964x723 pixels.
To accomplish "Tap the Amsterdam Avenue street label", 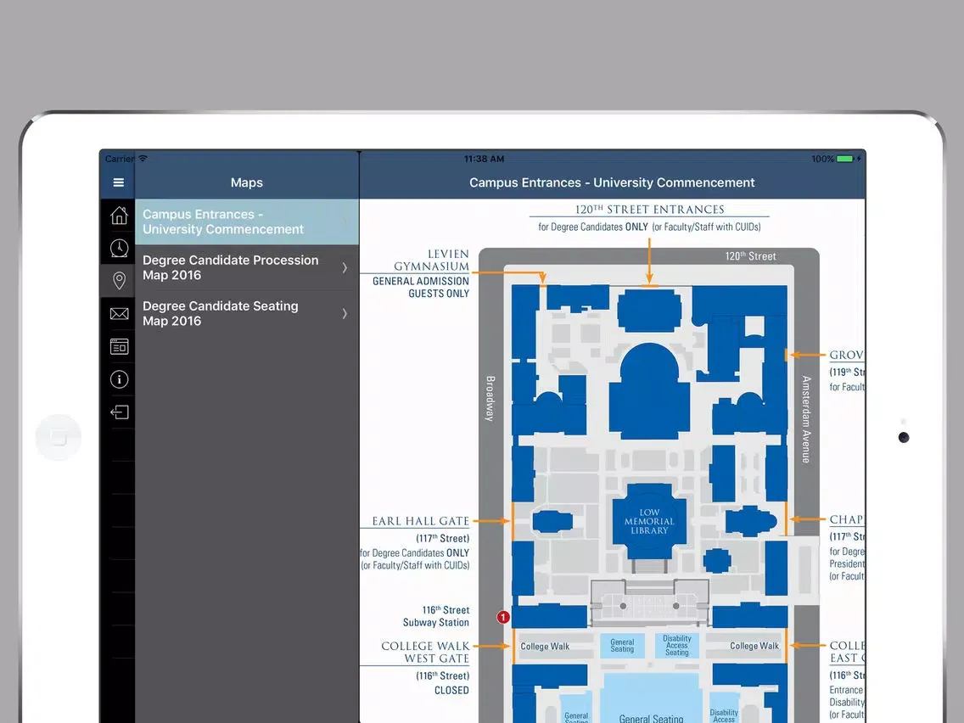I will (x=806, y=419).
